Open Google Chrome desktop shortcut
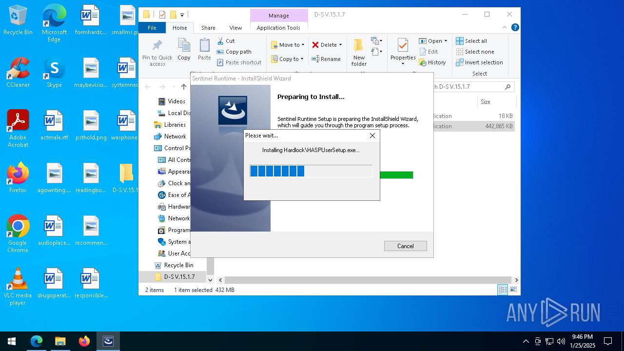This screenshot has height=351, width=624. pyautogui.click(x=18, y=234)
